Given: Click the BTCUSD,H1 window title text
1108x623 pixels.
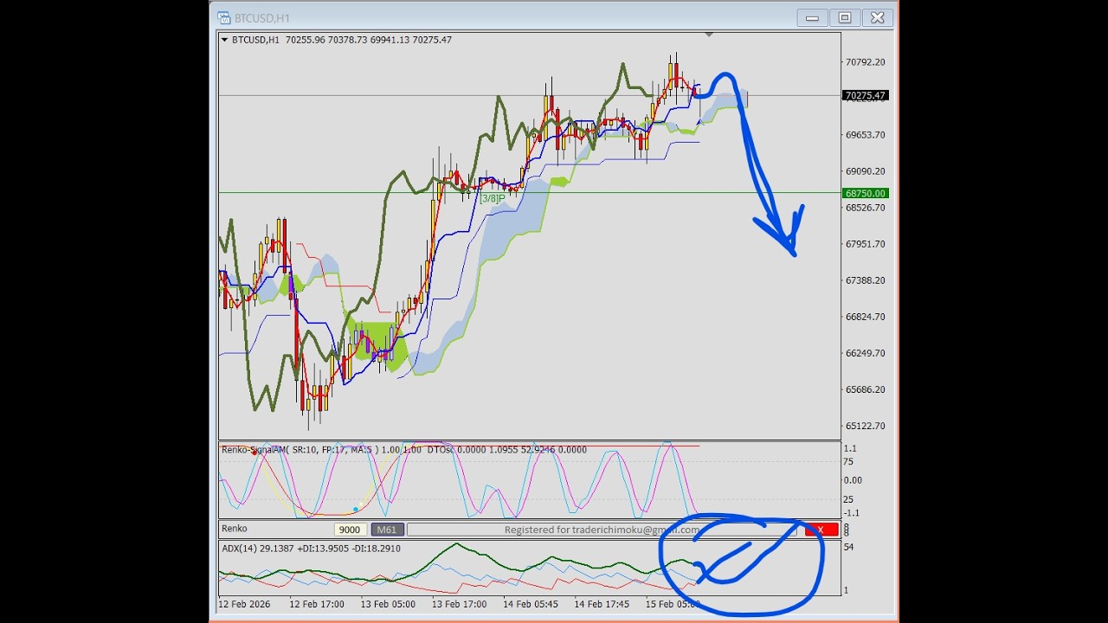Looking at the screenshot, I should coord(262,18).
